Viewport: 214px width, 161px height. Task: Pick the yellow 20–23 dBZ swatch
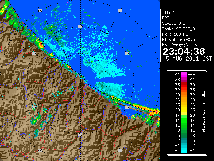184,110
